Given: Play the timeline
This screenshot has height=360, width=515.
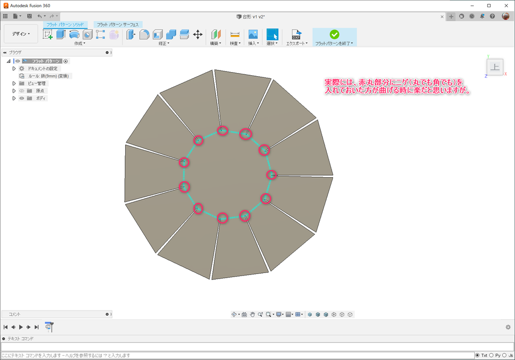Looking at the screenshot, I should click(21, 327).
